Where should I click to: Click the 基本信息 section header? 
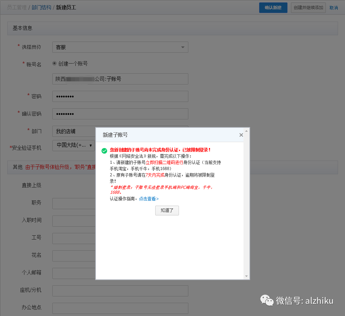click(x=172, y=28)
